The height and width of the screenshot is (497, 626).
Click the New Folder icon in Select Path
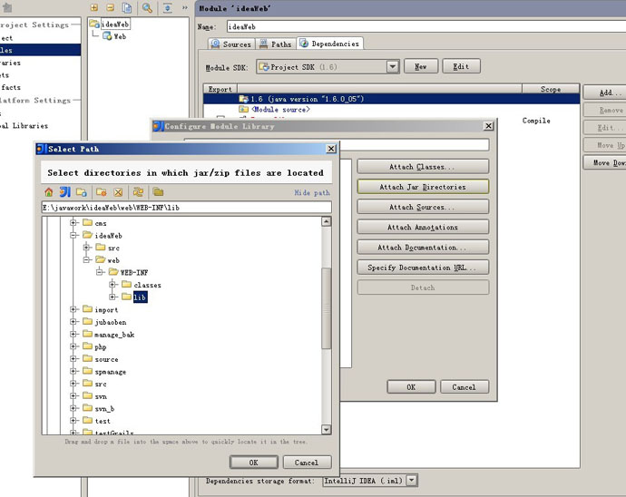[102, 192]
